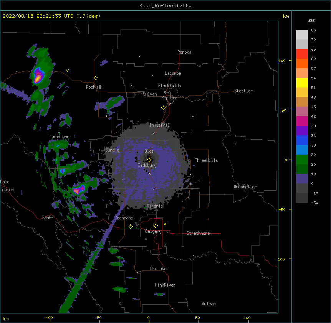Select the blue 33-36 dBZ legend swatch
Image resolution: width=331 pixels, height=323 pixels.
point(302,140)
